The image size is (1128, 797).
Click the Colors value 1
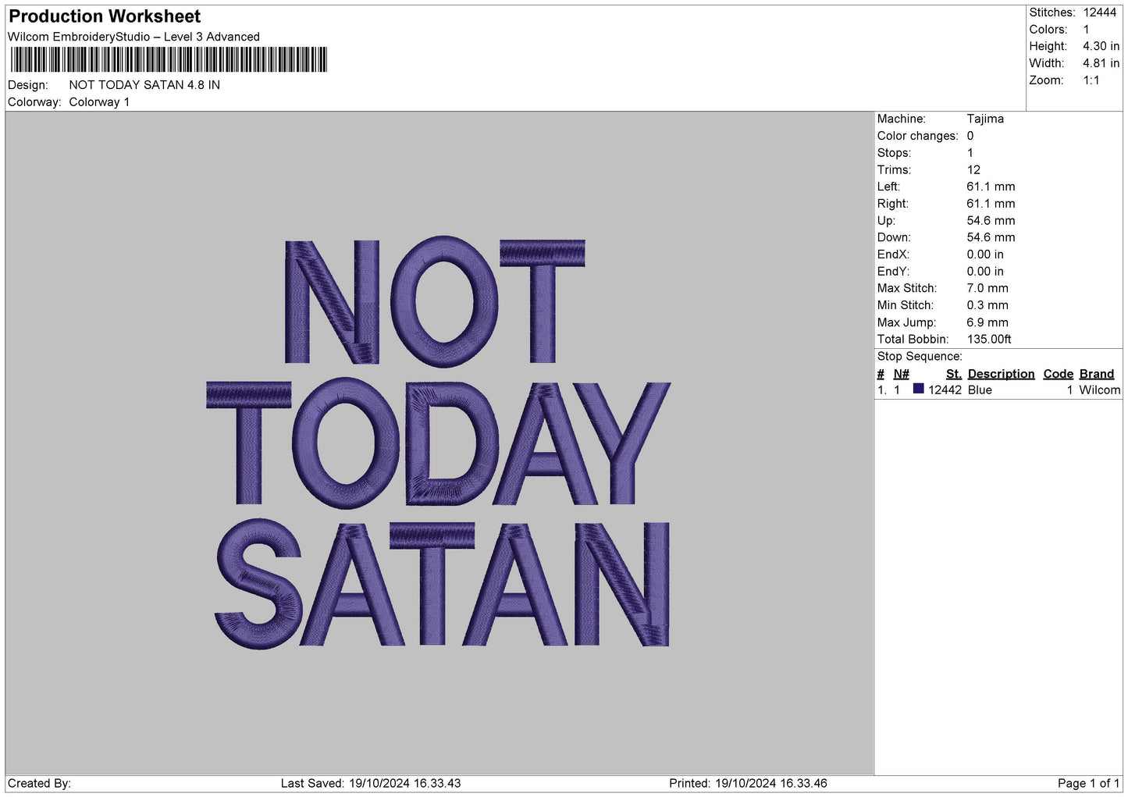[1086, 30]
